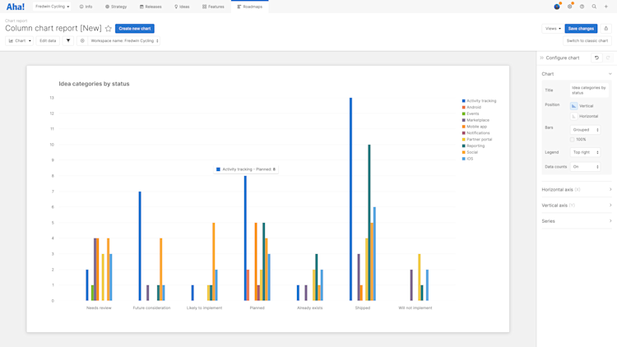
Task: Edit the chart Title field
Action: click(x=589, y=90)
